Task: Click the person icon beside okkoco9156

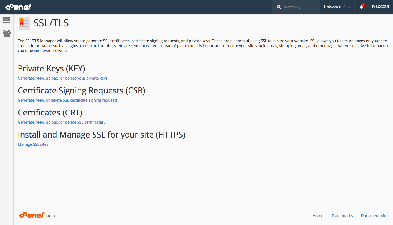Action: pos(324,7)
